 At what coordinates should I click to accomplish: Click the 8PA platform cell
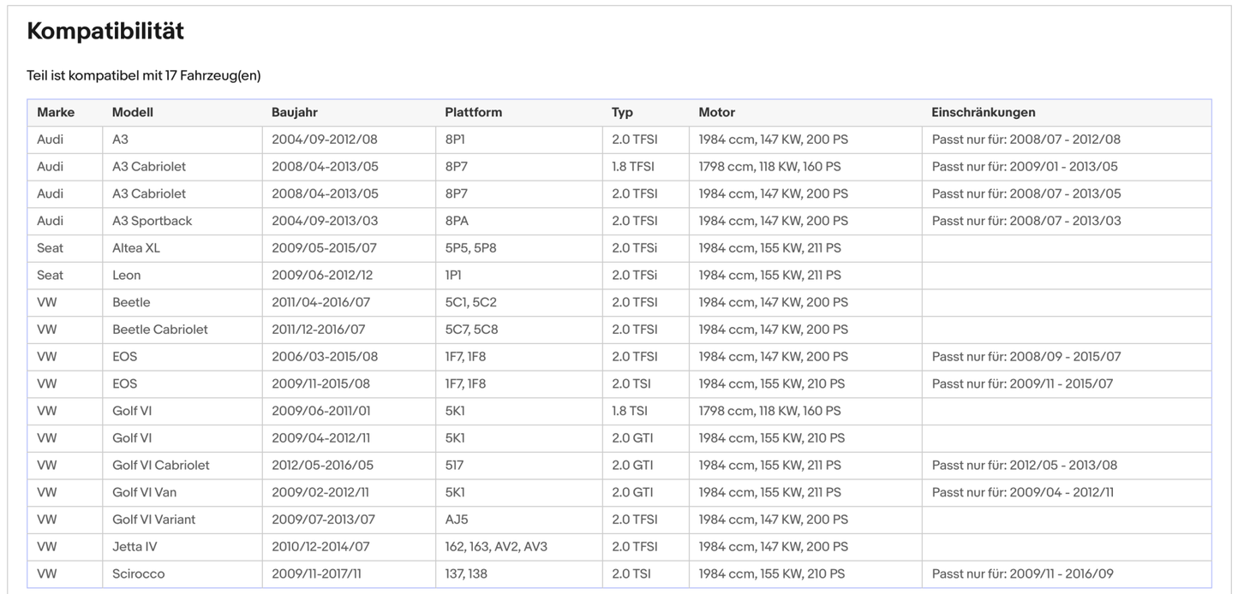point(457,221)
